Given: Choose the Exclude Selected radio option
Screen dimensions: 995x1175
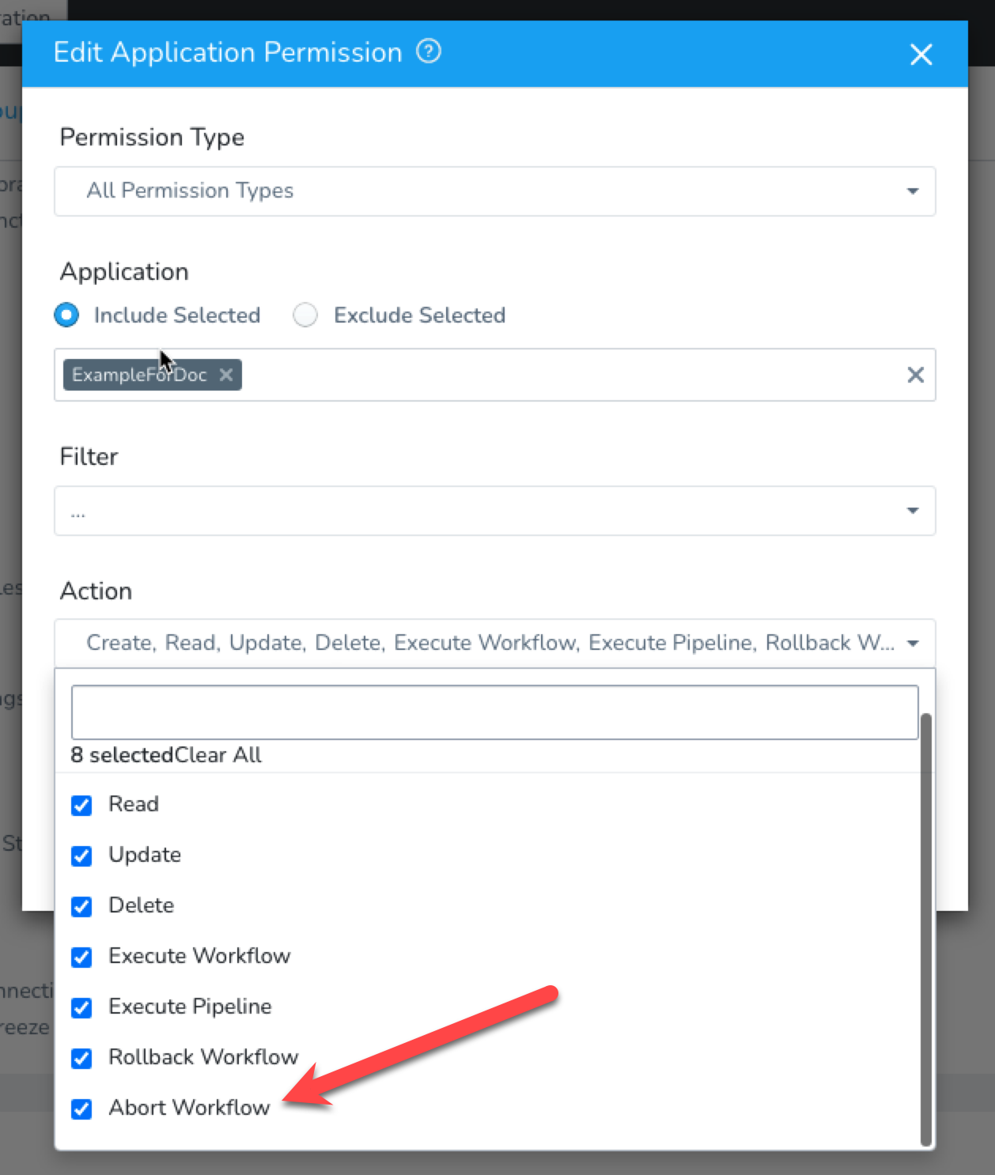Looking at the screenshot, I should point(305,315).
